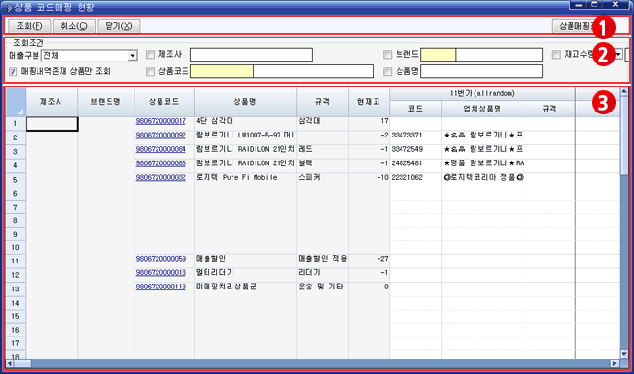634x374 pixels.
Task: Click the 상품코드 column header
Action: [164, 103]
